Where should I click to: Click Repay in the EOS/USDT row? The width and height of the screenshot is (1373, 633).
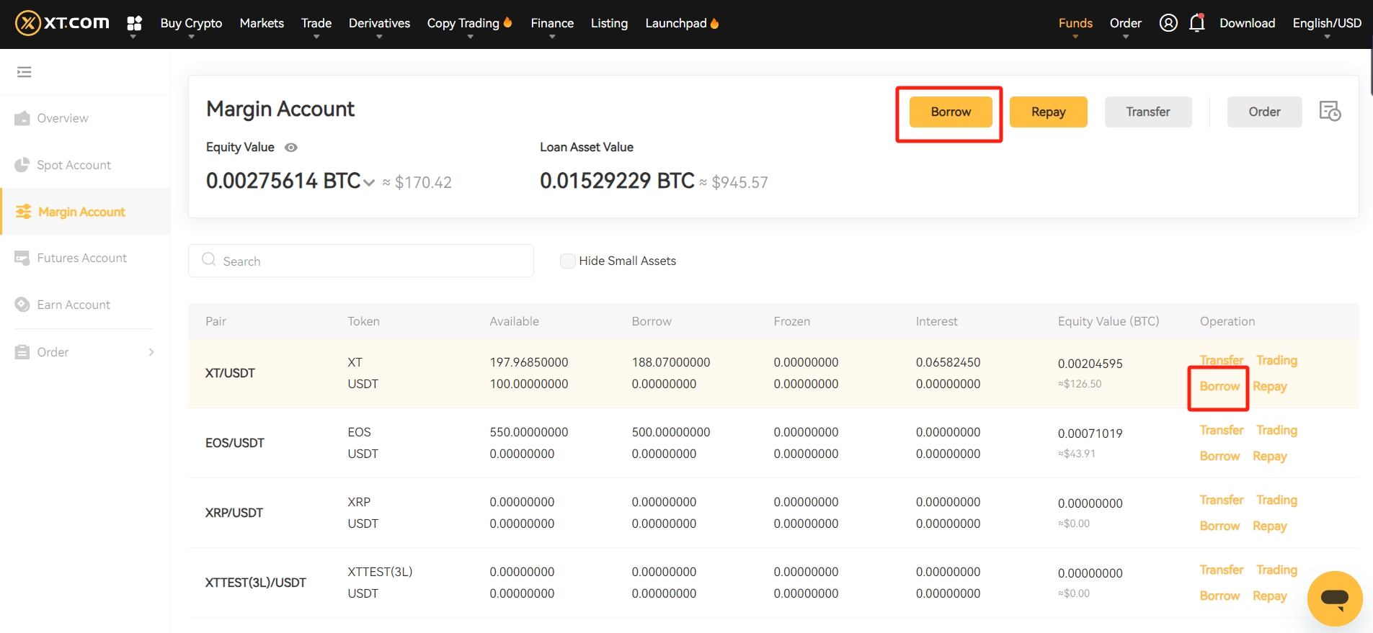coord(1269,456)
